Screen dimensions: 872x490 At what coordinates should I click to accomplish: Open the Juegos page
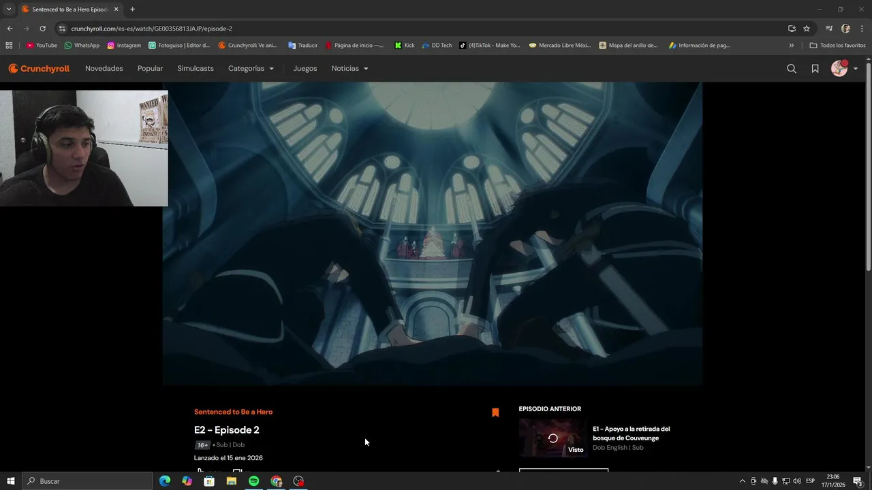[305, 69]
